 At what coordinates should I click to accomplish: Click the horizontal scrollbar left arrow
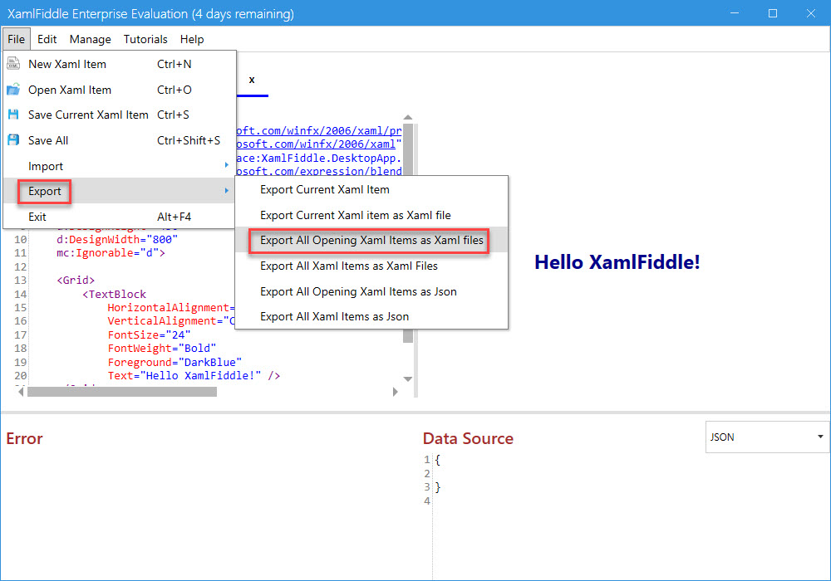tap(21, 392)
